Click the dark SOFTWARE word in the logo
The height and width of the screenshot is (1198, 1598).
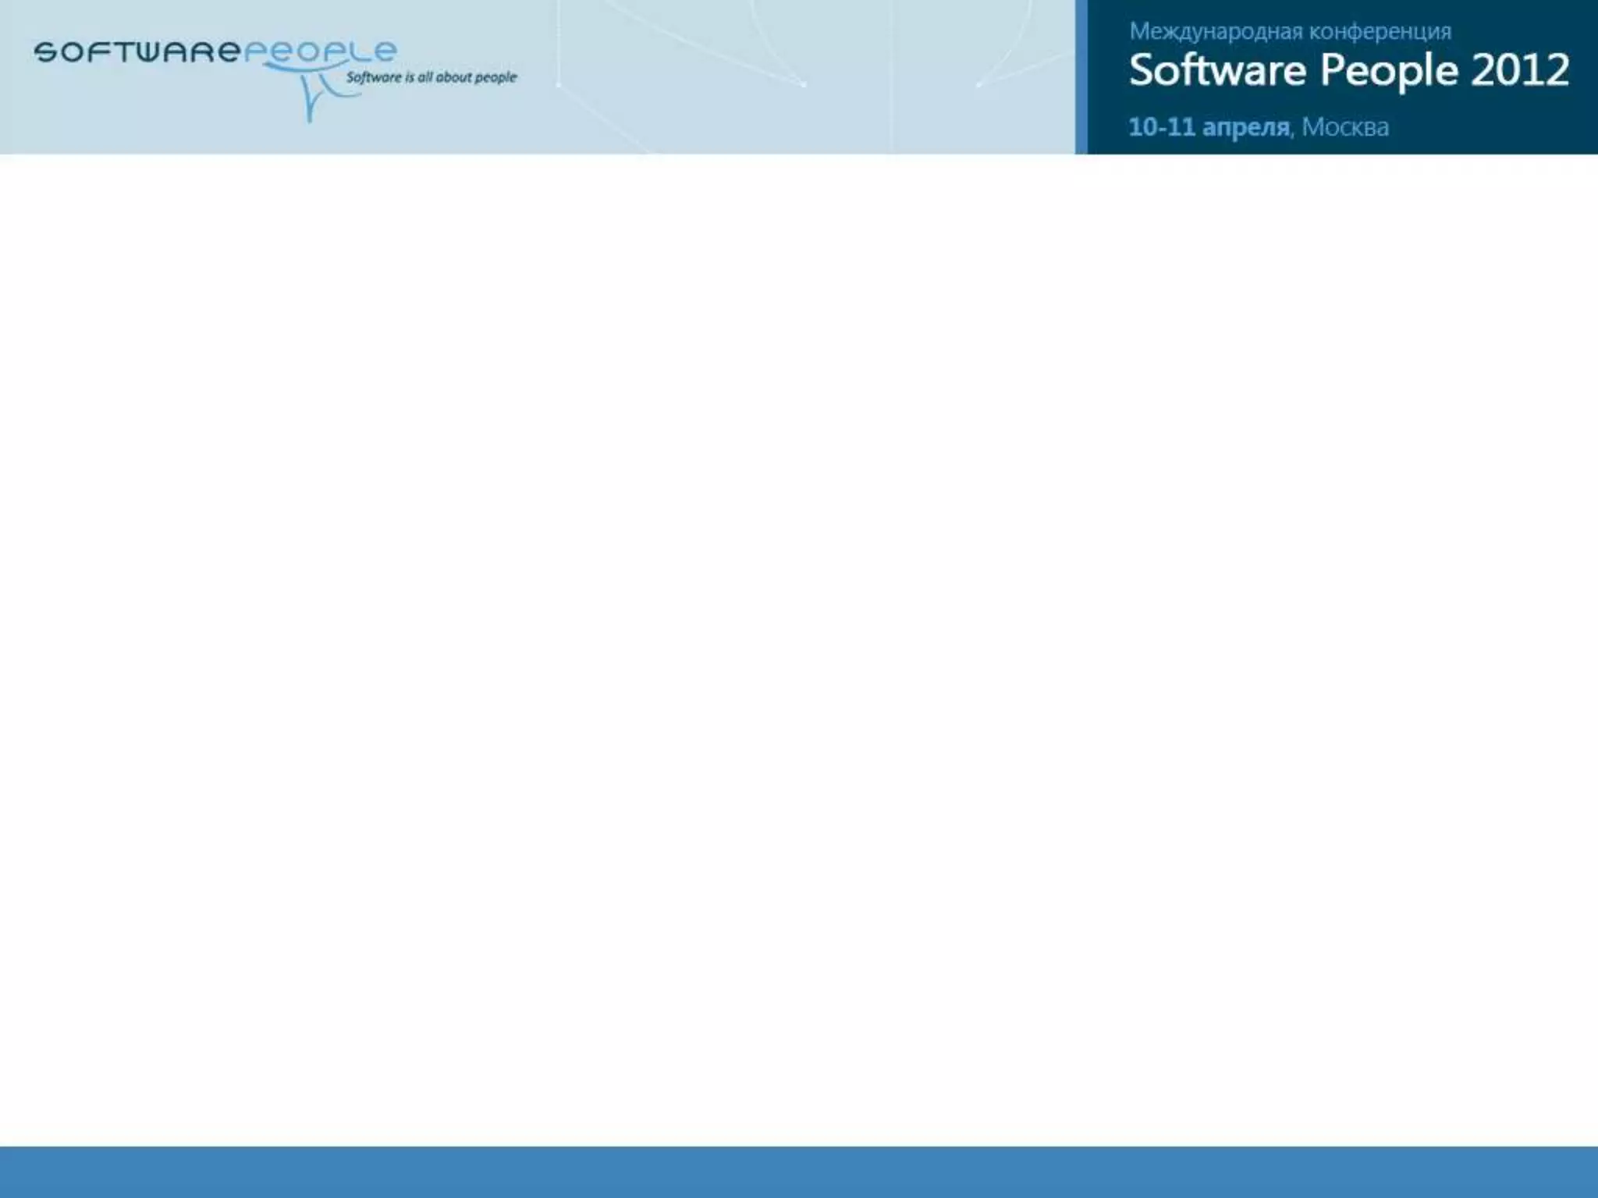click(137, 52)
